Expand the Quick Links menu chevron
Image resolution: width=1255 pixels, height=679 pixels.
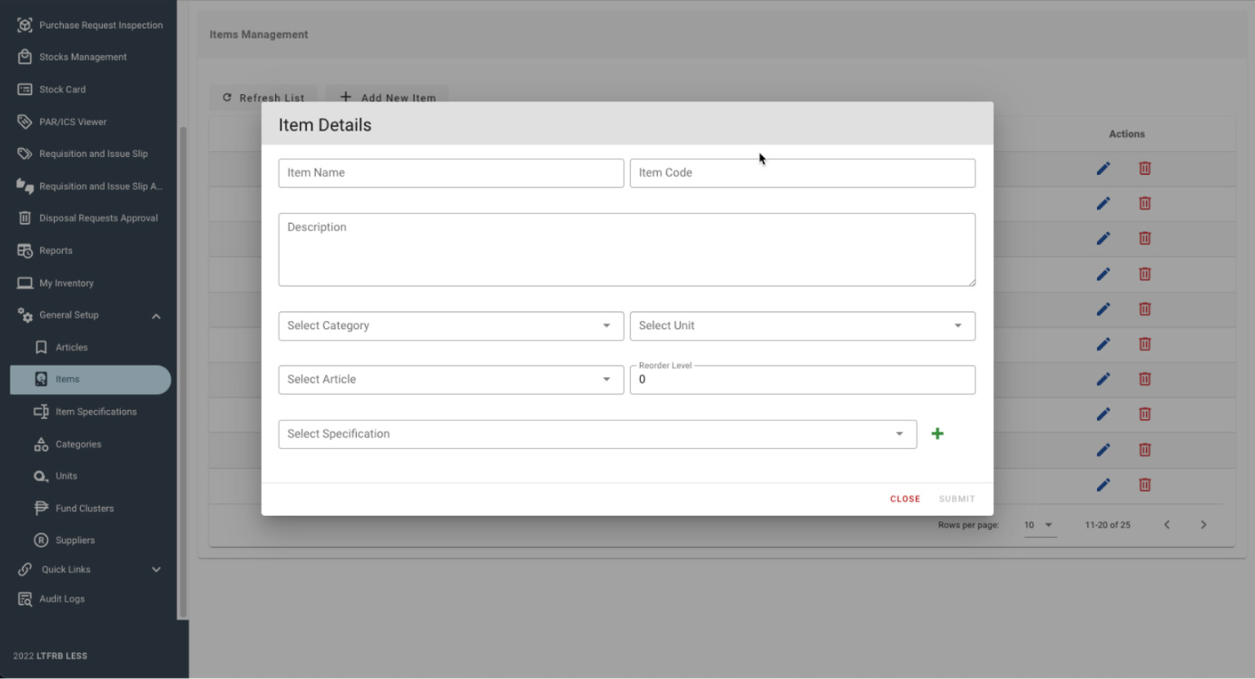tap(156, 570)
